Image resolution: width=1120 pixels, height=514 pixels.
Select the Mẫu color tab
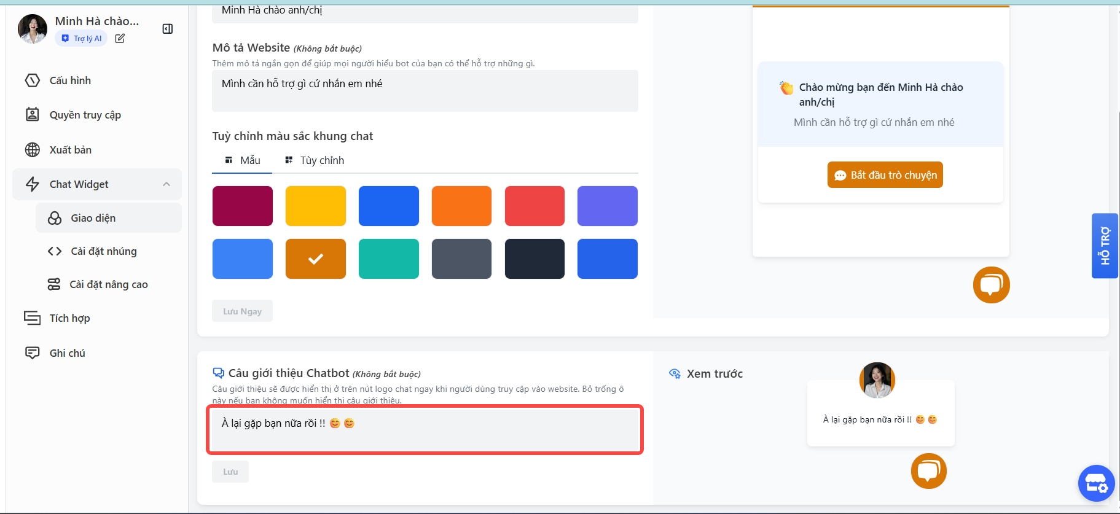click(x=243, y=160)
